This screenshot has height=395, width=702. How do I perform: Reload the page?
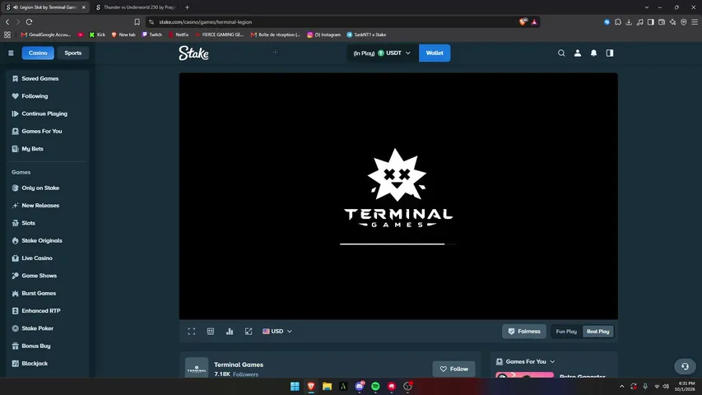29,21
